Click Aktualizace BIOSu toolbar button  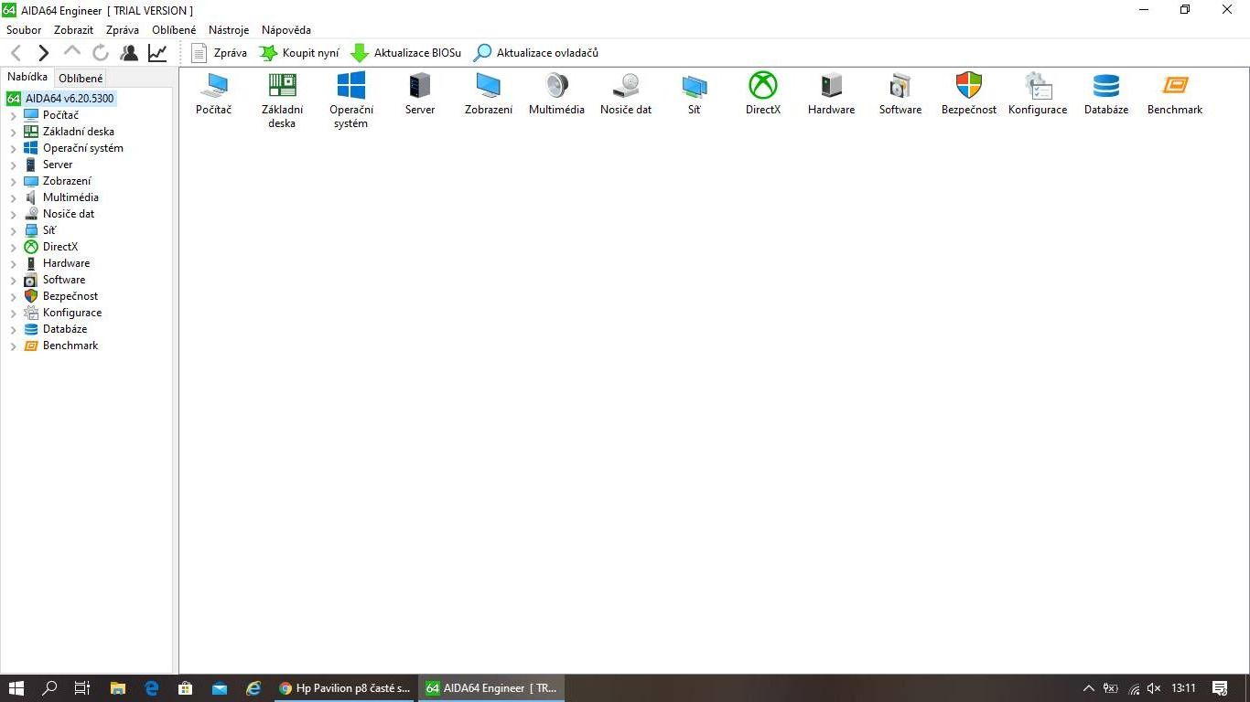point(406,53)
